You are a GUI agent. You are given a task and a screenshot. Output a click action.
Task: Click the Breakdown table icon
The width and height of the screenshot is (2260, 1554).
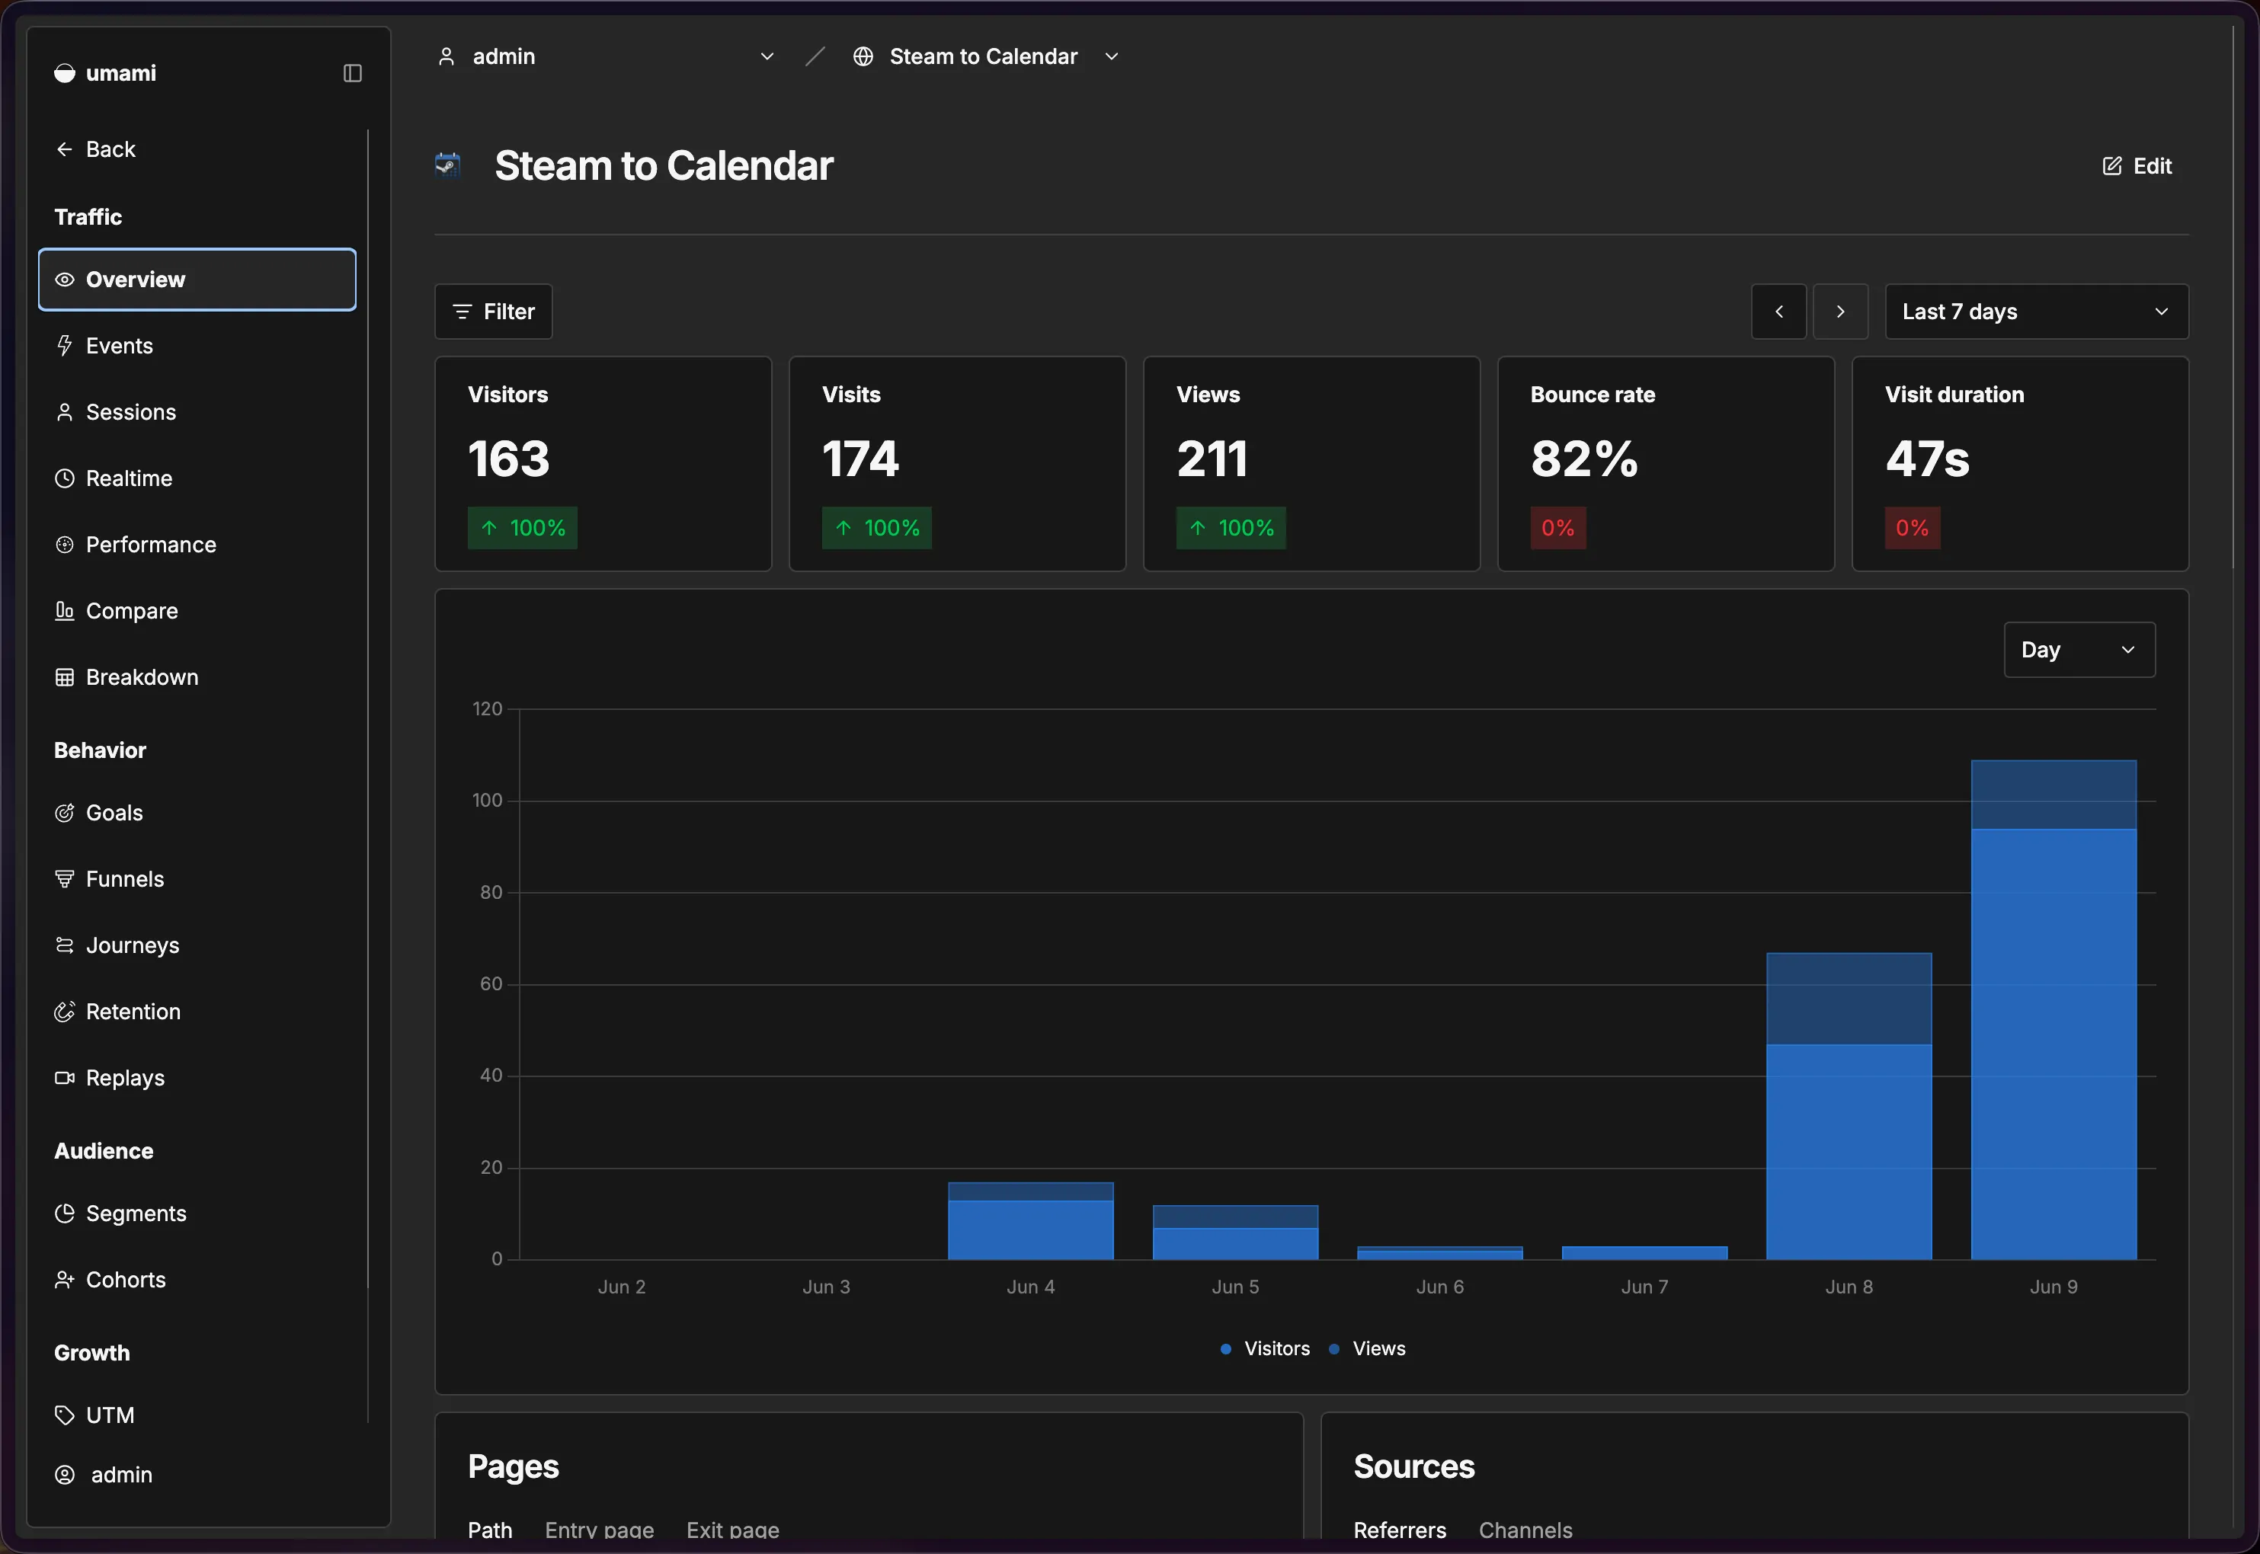(x=64, y=676)
